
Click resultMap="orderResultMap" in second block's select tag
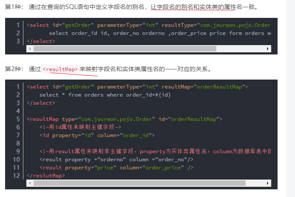[203, 87]
